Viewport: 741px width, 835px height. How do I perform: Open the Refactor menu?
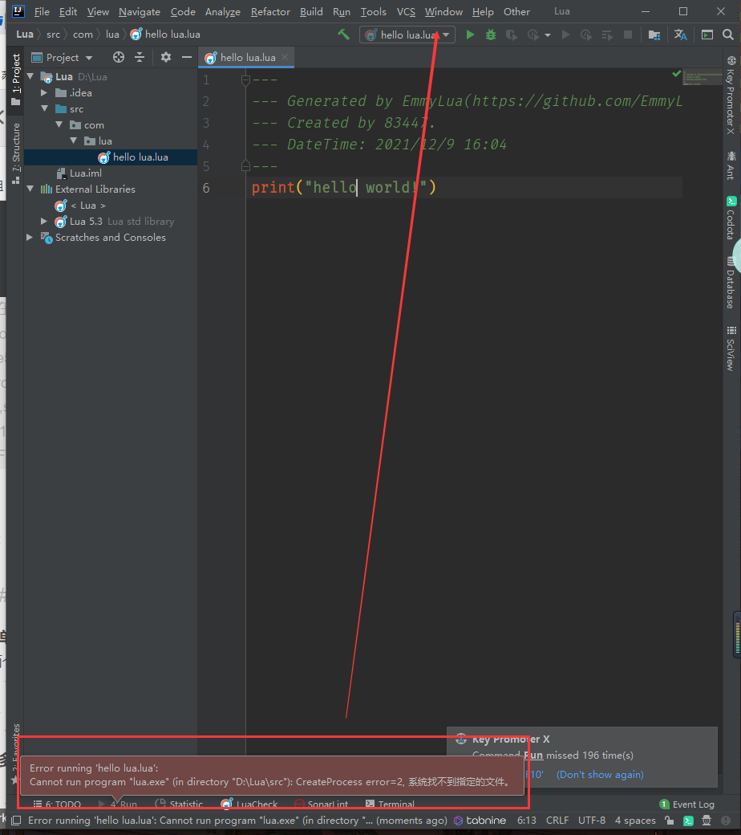coord(270,12)
